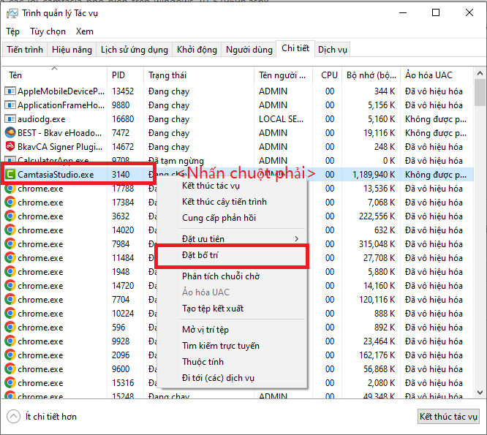Click the scrollbar down arrow

[480, 393]
